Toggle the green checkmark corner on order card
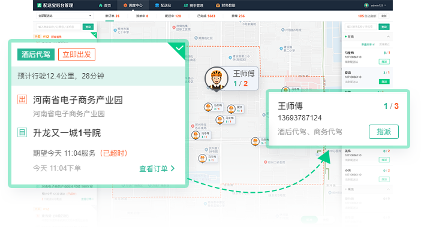The image size is (421, 227). 179,49
